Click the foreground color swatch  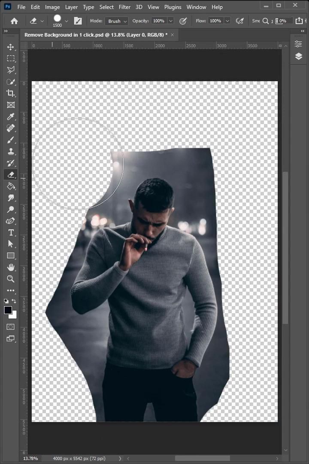click(x=8, y=310)
